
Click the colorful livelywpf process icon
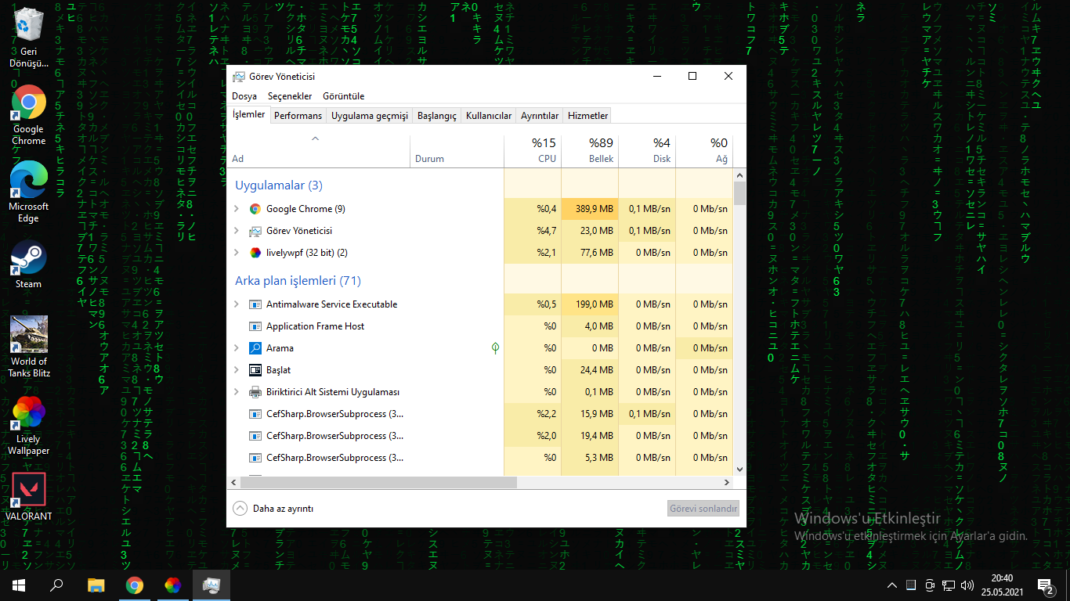coord(255,253)
